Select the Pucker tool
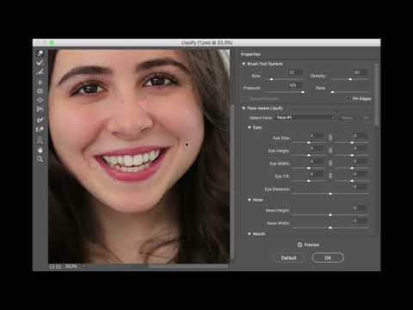413x310 pixels. 40,91
